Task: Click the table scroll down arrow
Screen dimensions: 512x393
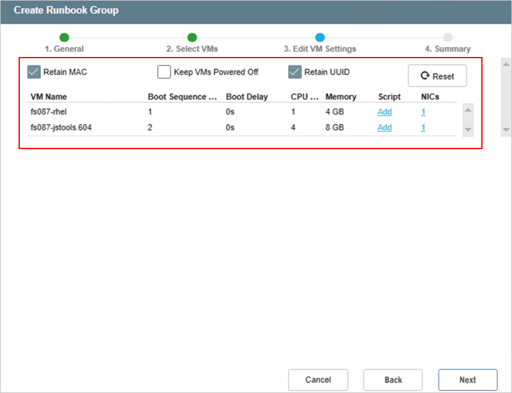Action: point(468,129)
